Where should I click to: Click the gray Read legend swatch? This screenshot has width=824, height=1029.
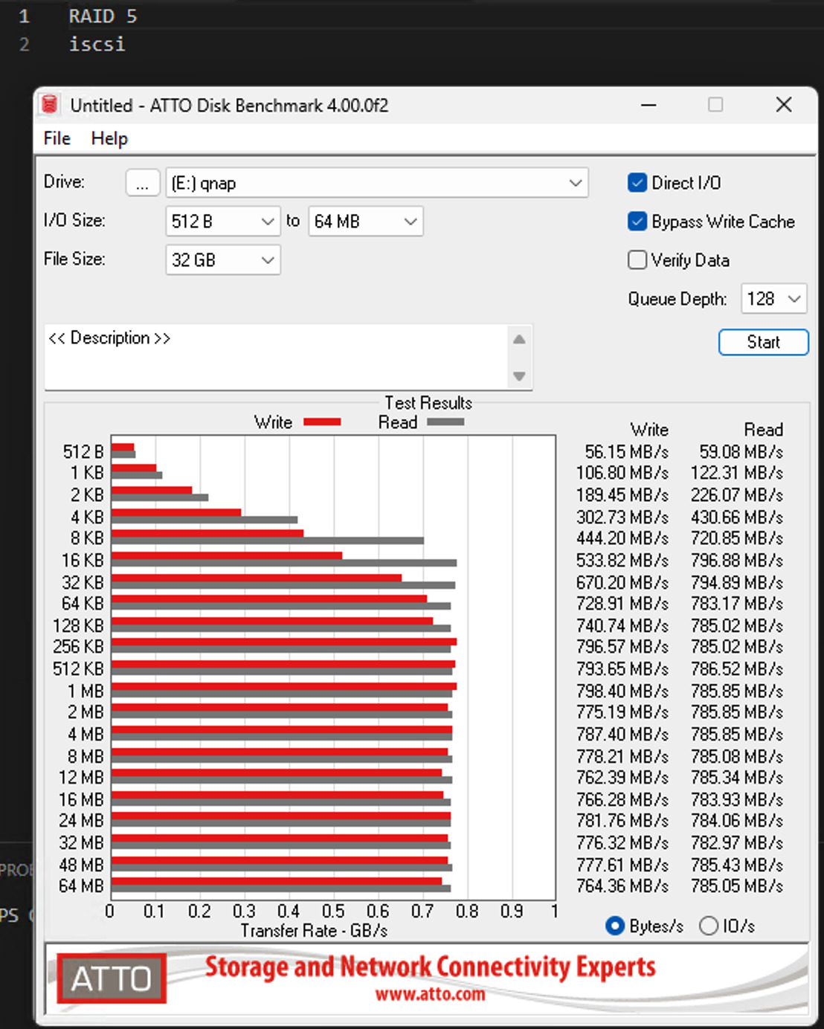coord(445,422)
